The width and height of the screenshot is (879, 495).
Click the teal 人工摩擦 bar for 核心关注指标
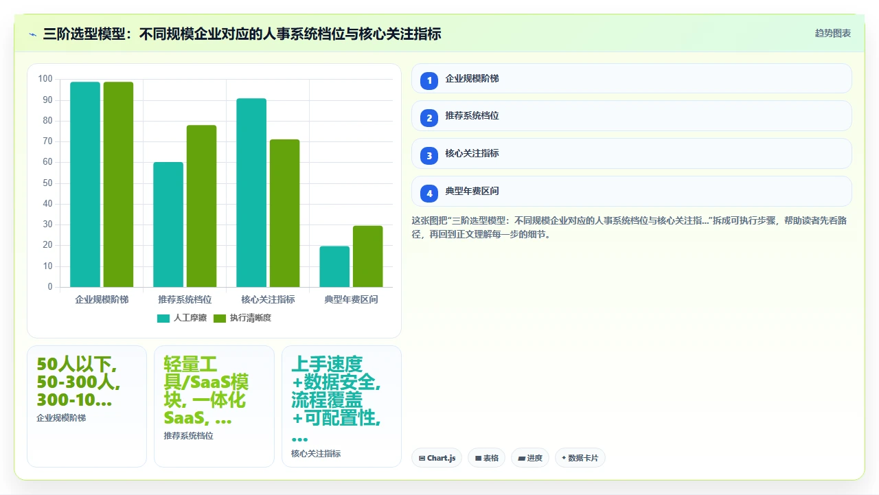click(x=251, y=193)
